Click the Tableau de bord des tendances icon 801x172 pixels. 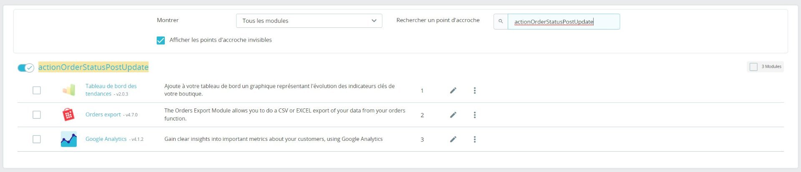pos(69,90)
